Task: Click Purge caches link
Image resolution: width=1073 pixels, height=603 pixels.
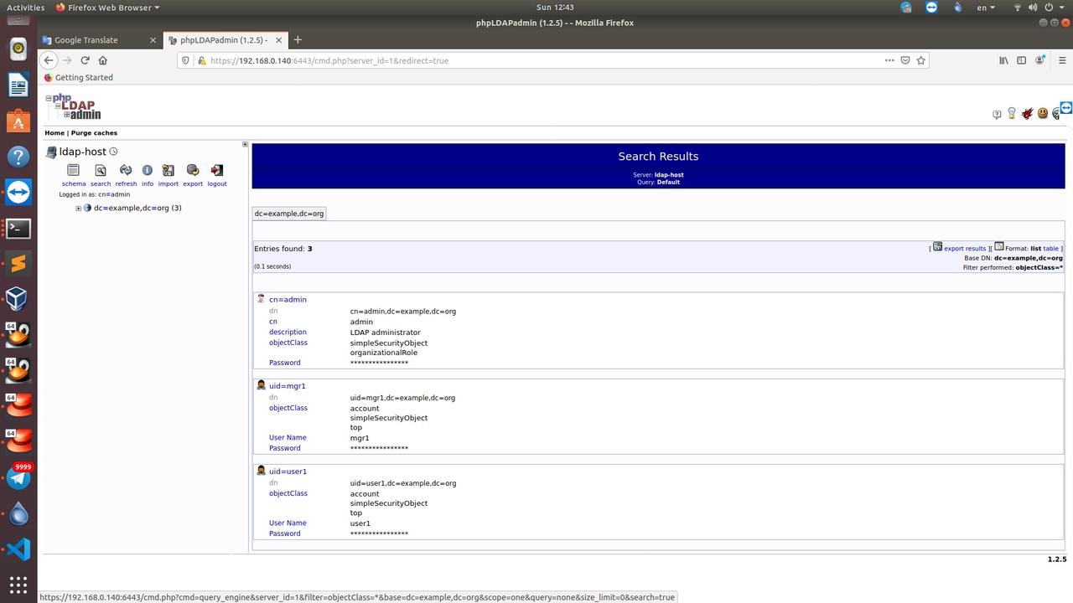Action: pyautogui.click(x=94, y=133)
